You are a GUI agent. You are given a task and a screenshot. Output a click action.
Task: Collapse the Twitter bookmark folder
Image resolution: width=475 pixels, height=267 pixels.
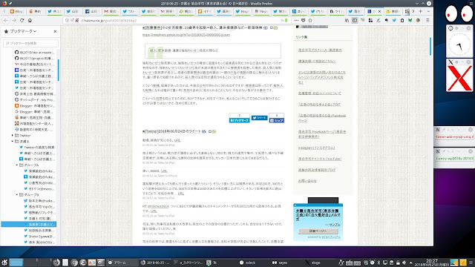(x=13, y=135)
